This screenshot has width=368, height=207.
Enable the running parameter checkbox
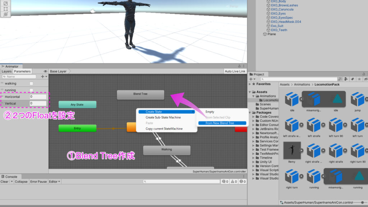click(32, 89)
